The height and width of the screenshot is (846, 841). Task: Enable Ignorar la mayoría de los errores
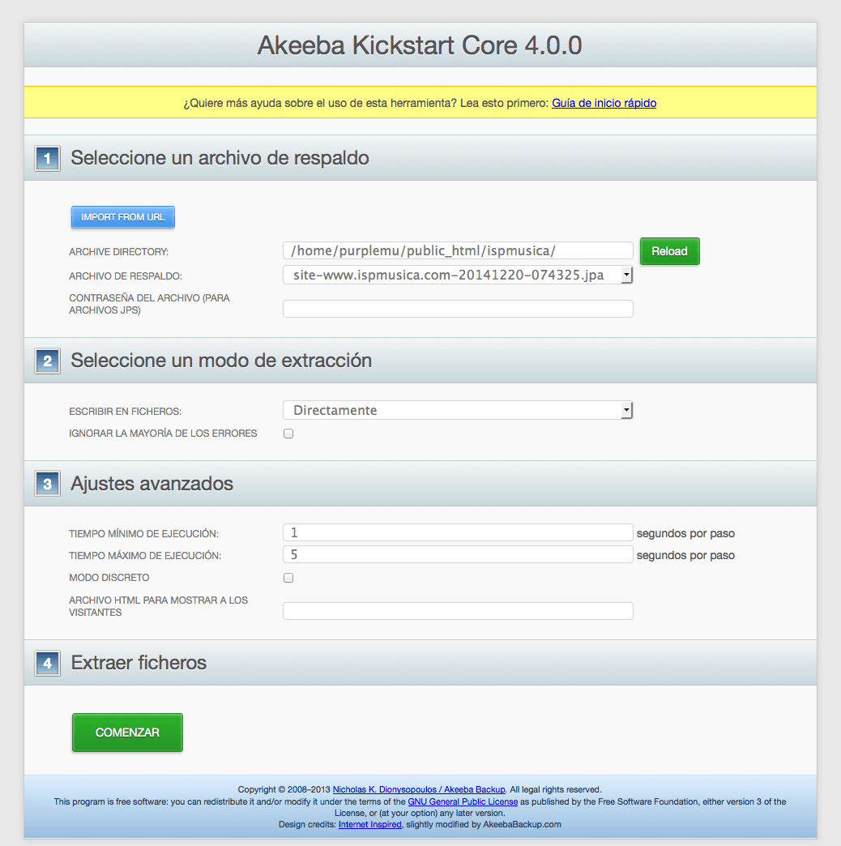click(288, 434)
